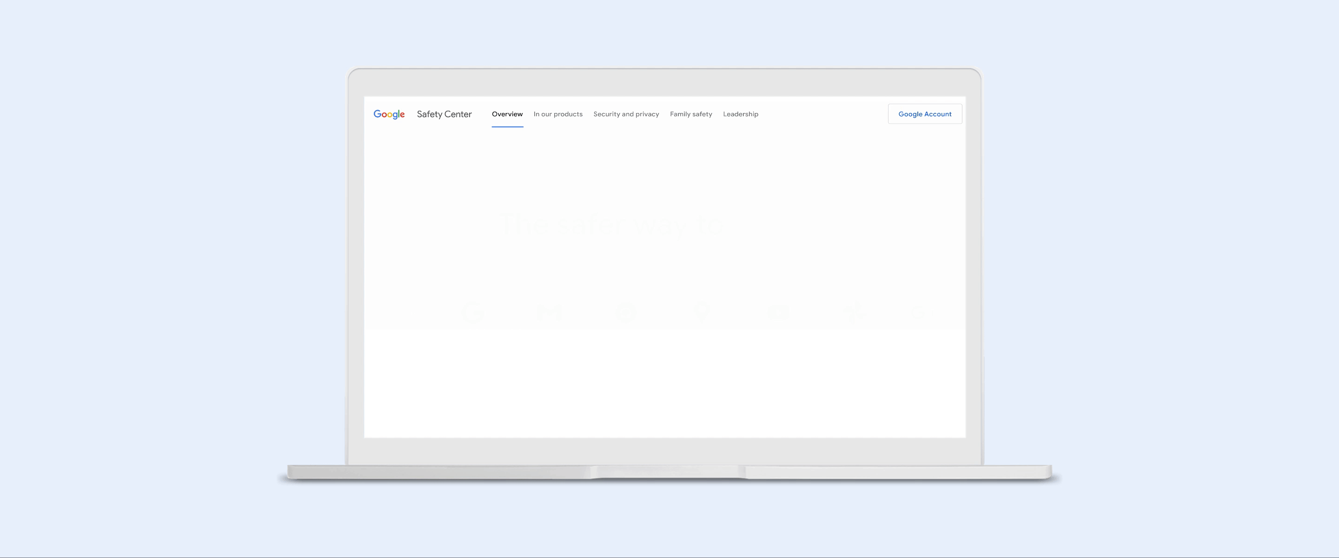The height and width of the screenshot is (558, 1339).
Task: Click the Safety Center title link
Action: pyautogui.click(x=444, y=114)
